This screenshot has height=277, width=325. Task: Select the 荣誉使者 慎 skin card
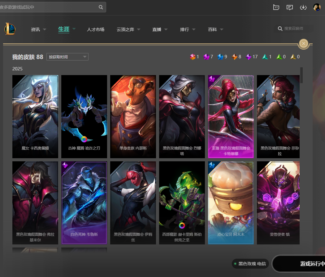[x=278, y=203]
